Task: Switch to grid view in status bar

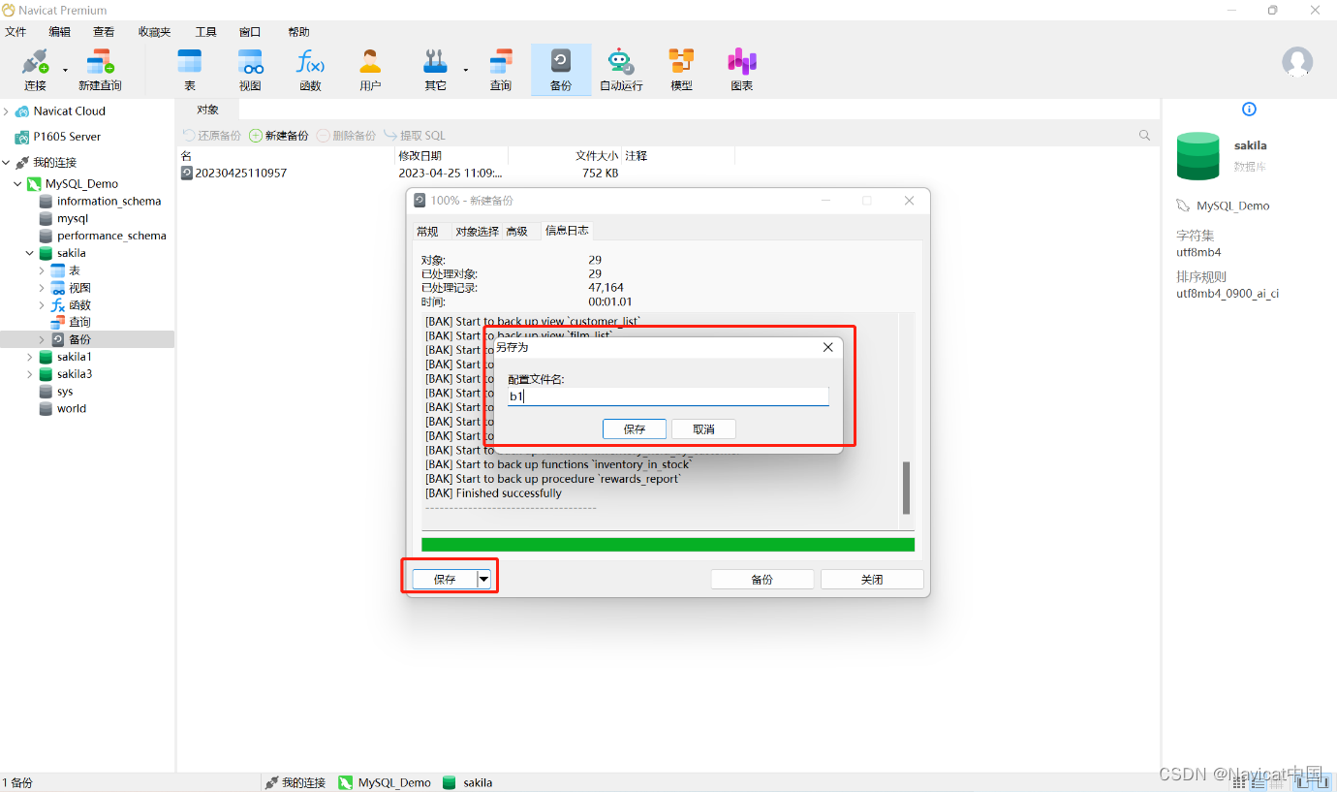Action: [1239, 782]
